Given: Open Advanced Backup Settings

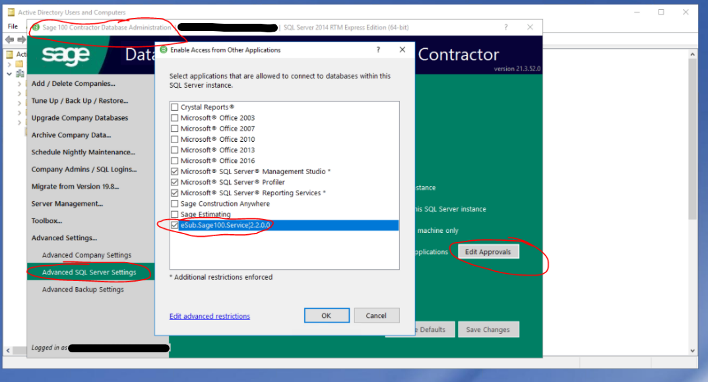Looking at the screenshot, I should point(82,290).
